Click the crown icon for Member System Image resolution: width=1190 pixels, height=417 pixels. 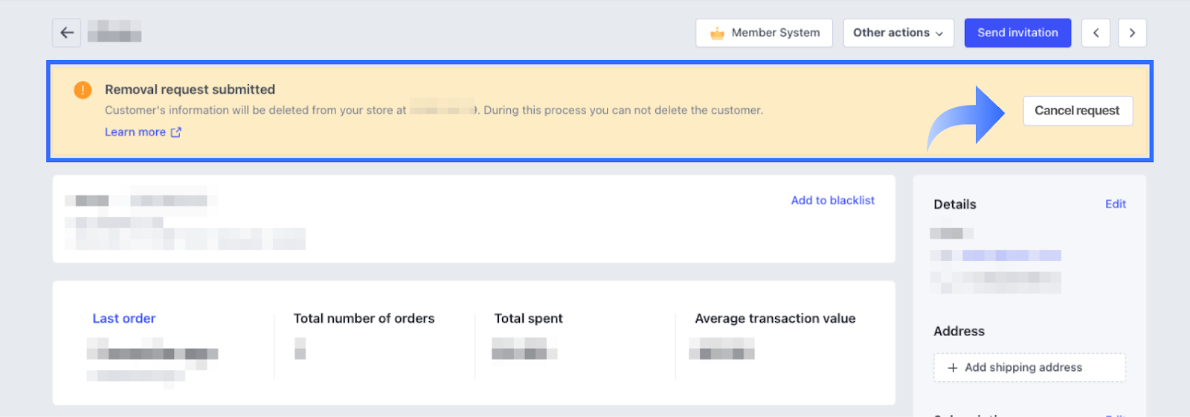(x=717, y=33)
